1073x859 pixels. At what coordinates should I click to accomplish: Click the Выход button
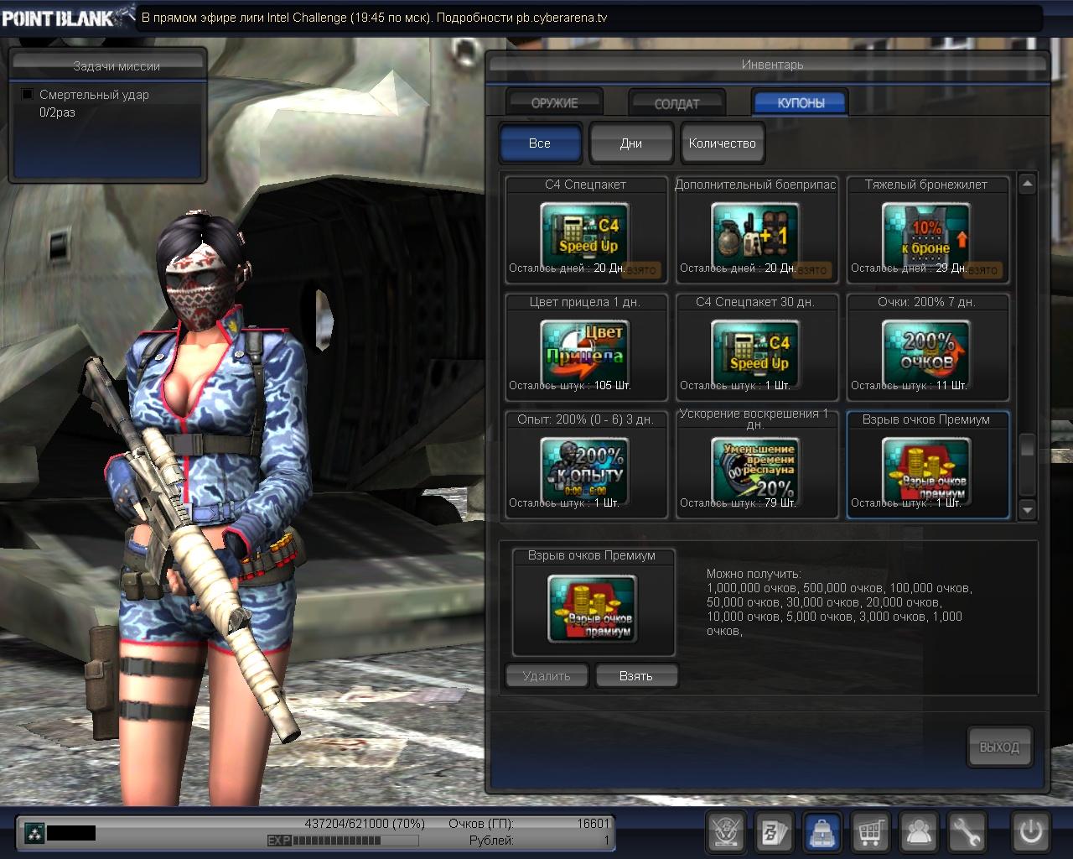pos(999,747)
